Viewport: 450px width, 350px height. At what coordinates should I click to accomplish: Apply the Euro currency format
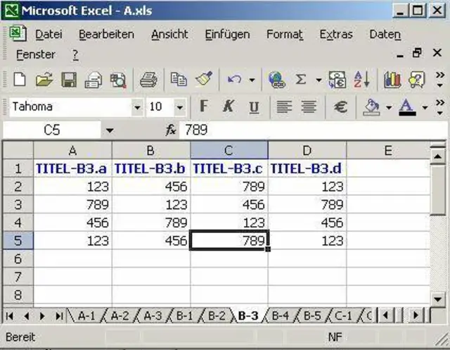point(340,107)
